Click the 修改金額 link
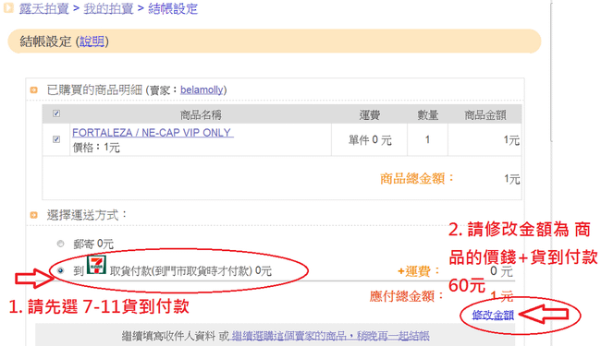601x346 pixels. coord(493,316)
